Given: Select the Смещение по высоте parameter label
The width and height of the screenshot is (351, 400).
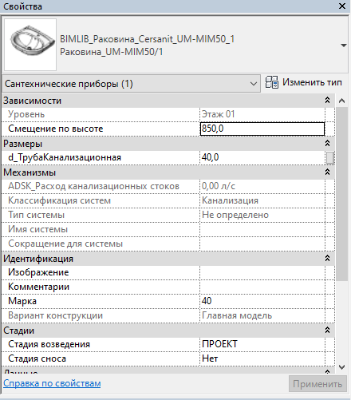Looking at the screenshot, I should [x=56, y=129].
